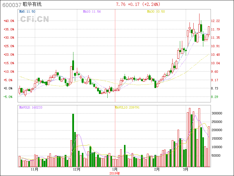Click the stock code 600037
This screenshot has height=176, width=234.
[11, 4]
